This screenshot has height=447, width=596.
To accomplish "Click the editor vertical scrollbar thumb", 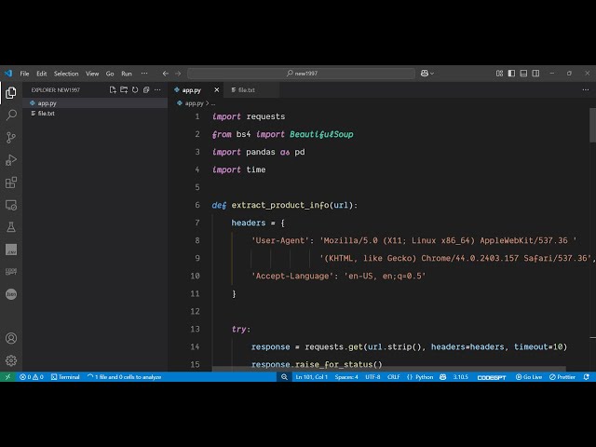I will coord(592,125).
